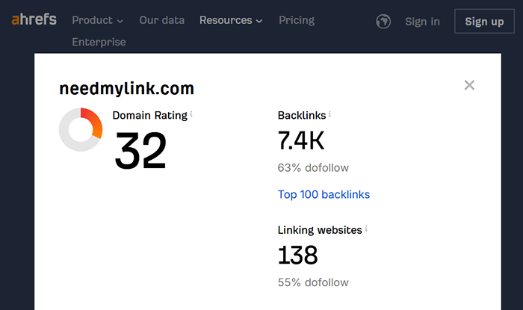
Task: Click the needmylink.com domain heading
Action: pyautogui.click(x=126, y=88)
